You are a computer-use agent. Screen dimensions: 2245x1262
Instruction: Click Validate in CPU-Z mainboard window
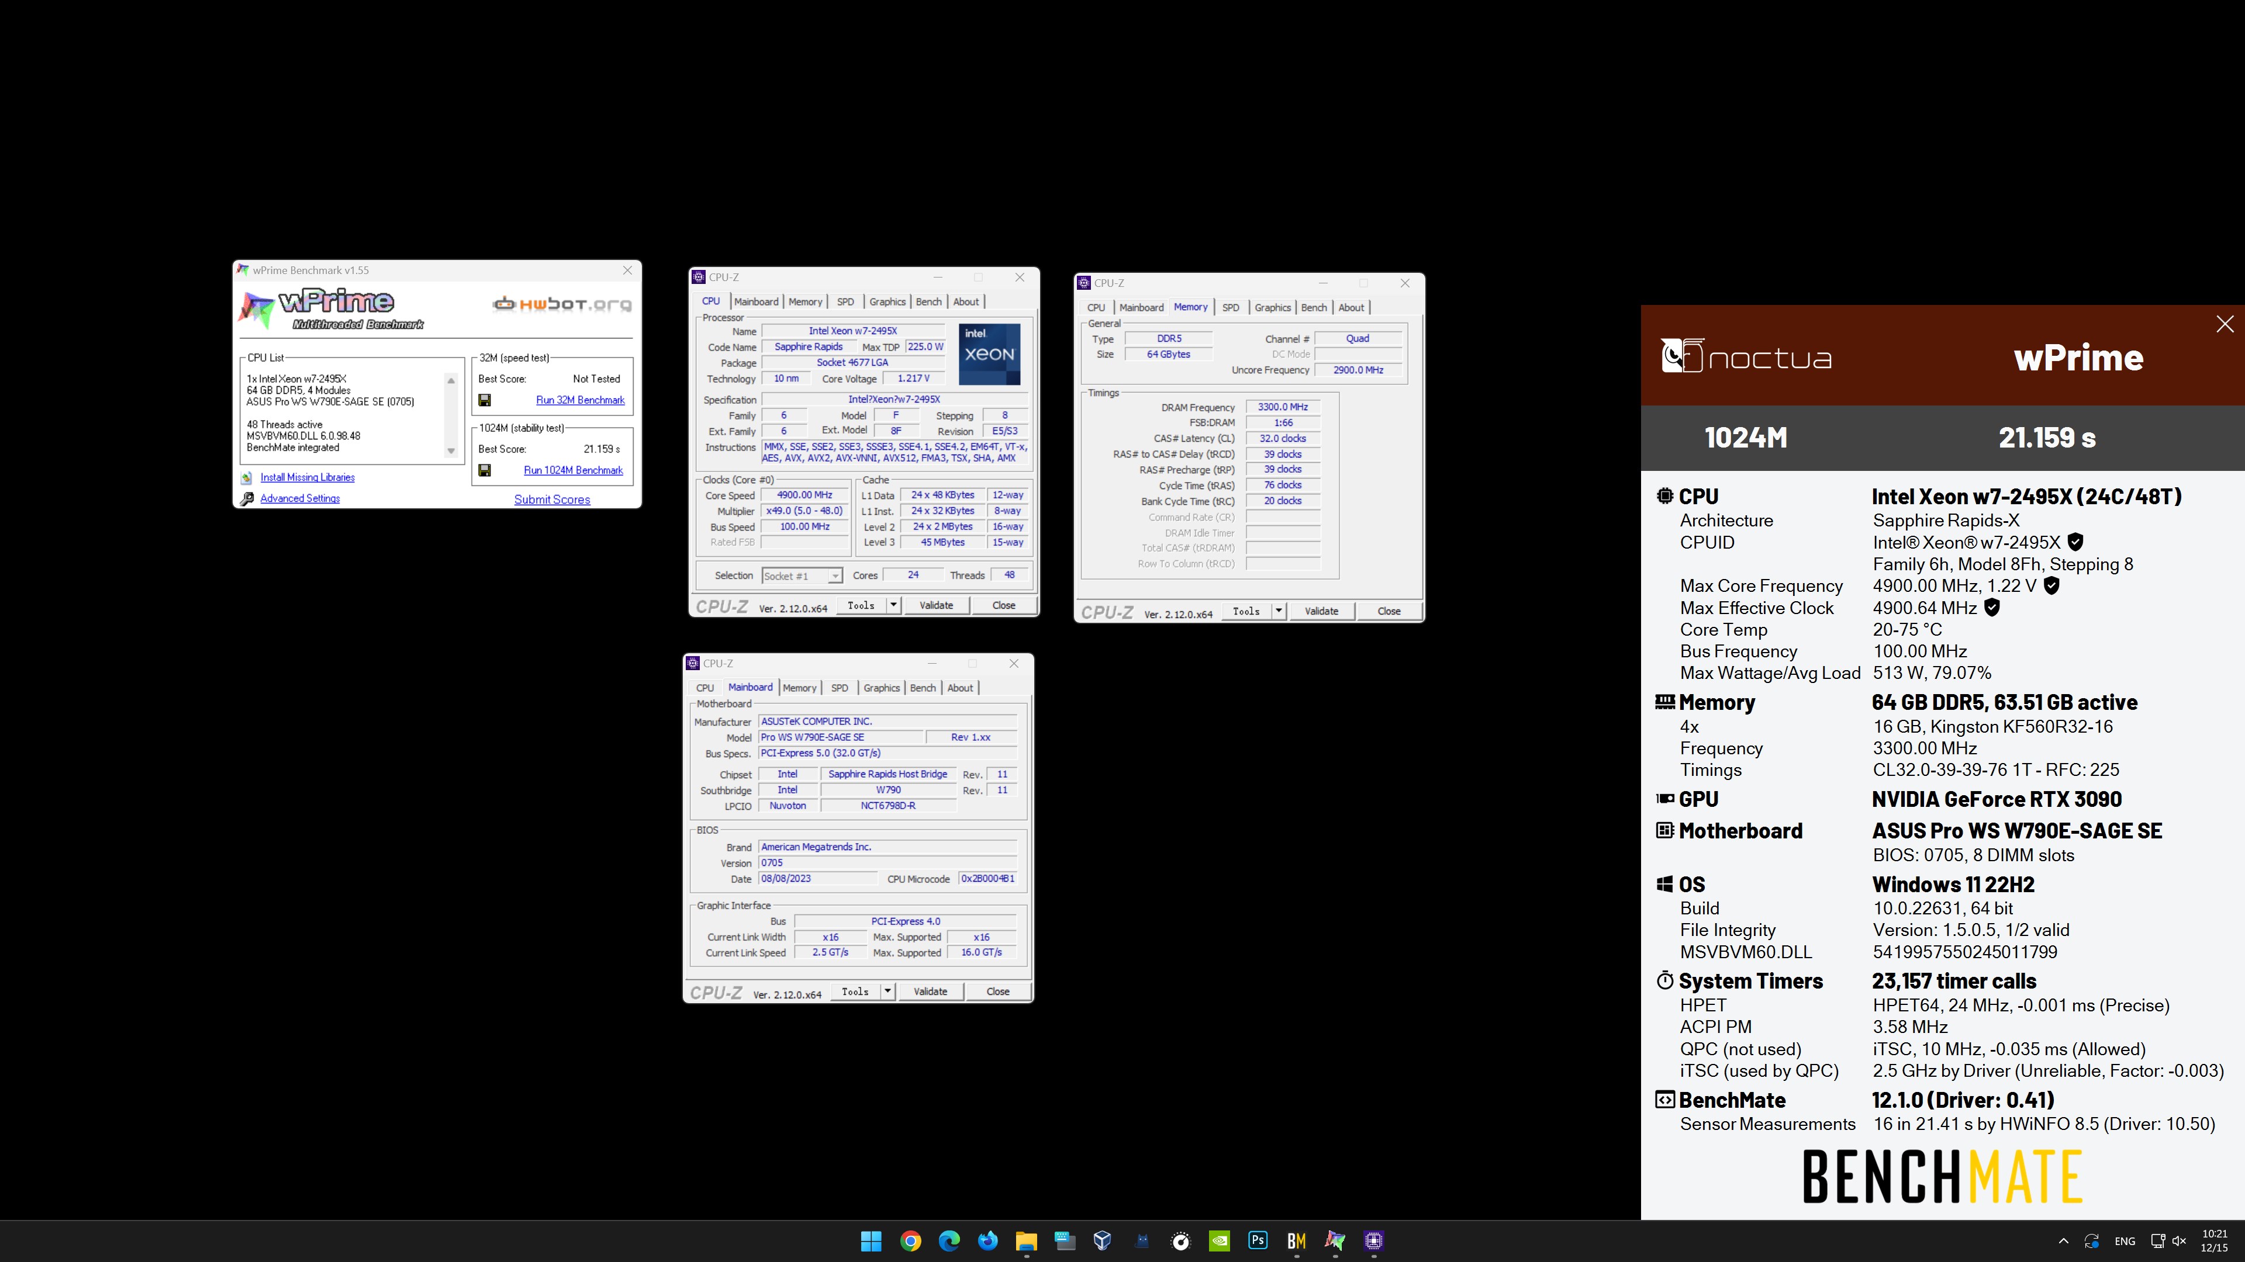click(x=930, y=992)
